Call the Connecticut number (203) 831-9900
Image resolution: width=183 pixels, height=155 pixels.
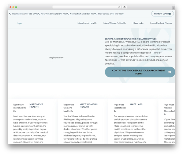click(89, 14)
